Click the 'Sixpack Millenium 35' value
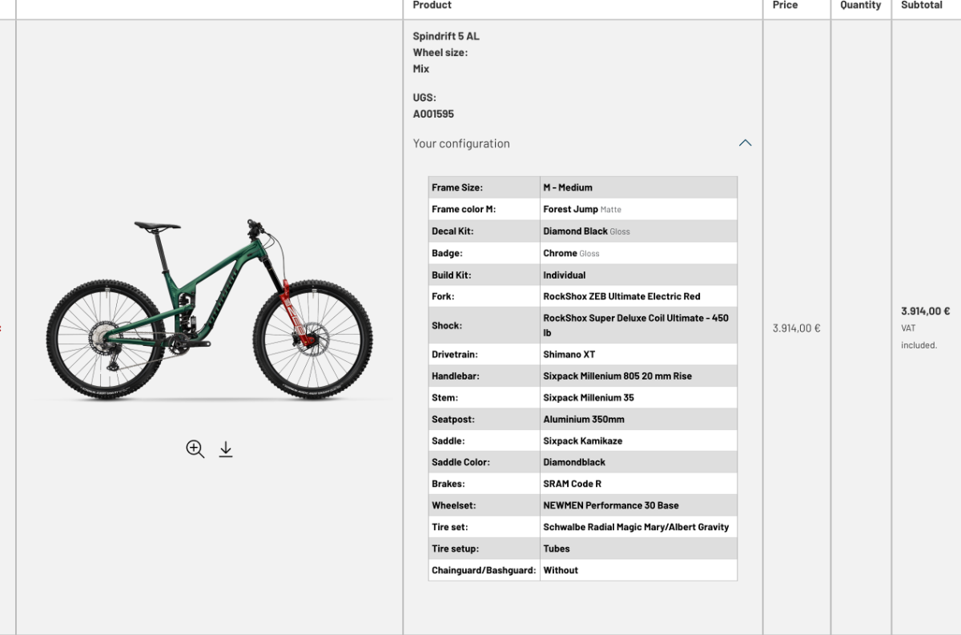 [x=589, y=397]
